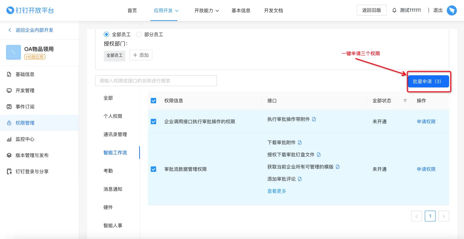Image resolution: width=464 pixels, height=239 pixels.
Task: Select the 智能工作流 category
Action: (x=115, y=153)
